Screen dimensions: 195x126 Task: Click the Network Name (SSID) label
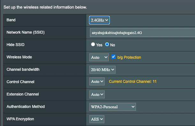tap(26, 32)
